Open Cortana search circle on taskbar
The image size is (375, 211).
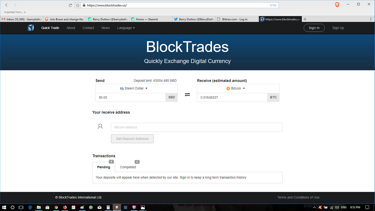coord(13,207)
